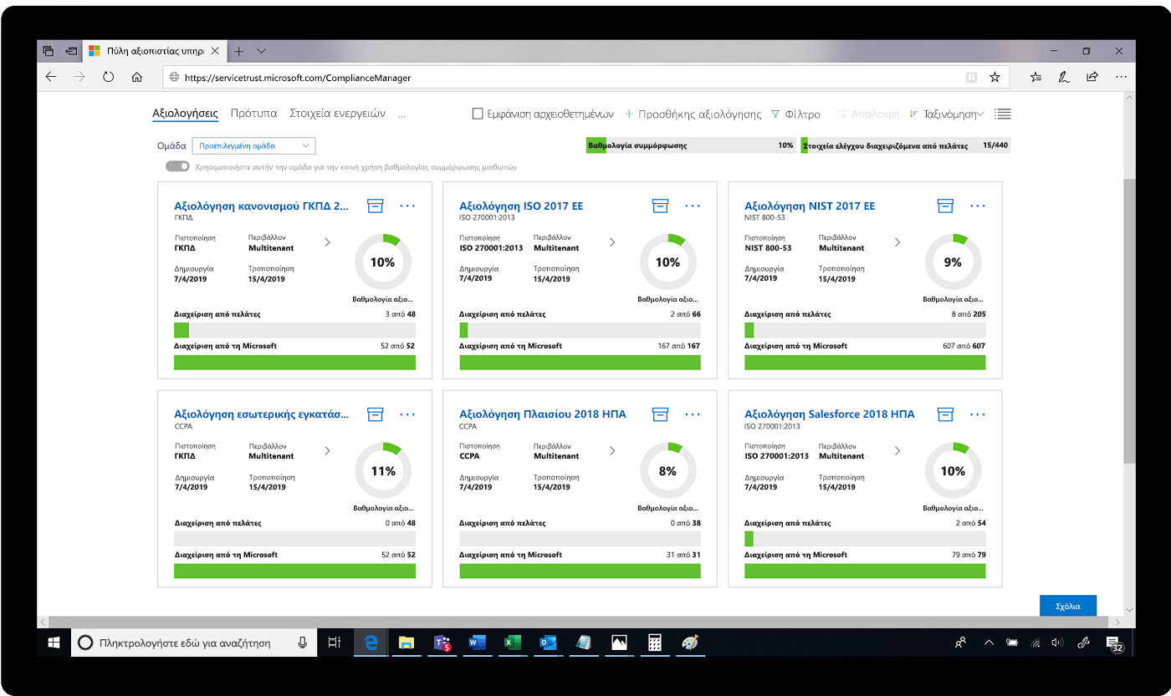Switch to list view layout icon
Screen dimensions: 1171x696
point(1003,114)
